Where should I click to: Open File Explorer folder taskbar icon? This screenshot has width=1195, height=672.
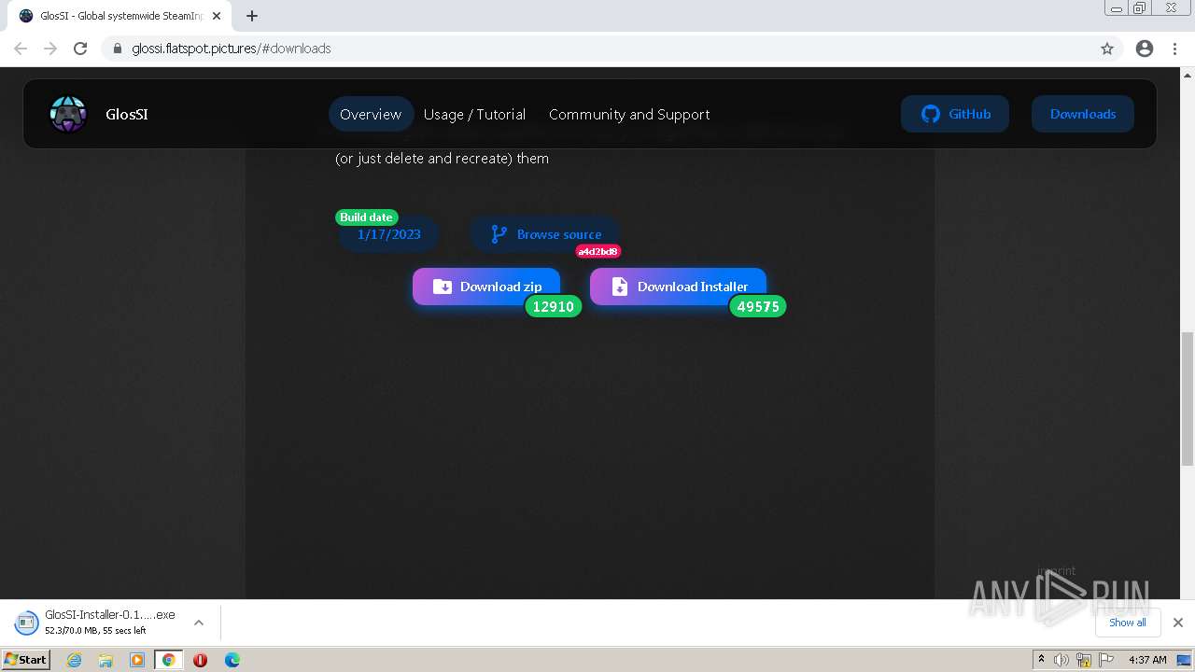105,660
